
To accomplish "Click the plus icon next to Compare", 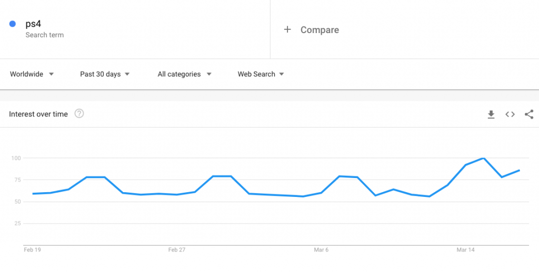I will pos(287,29).
